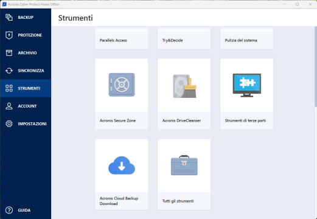Open the GUIDA help label
Viewport: 317px width, 219px height.
[24, 210]
